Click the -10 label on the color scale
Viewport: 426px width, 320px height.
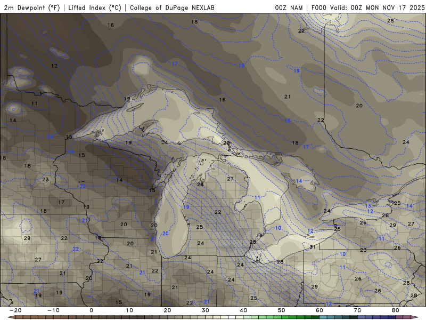tap(53, 310)
